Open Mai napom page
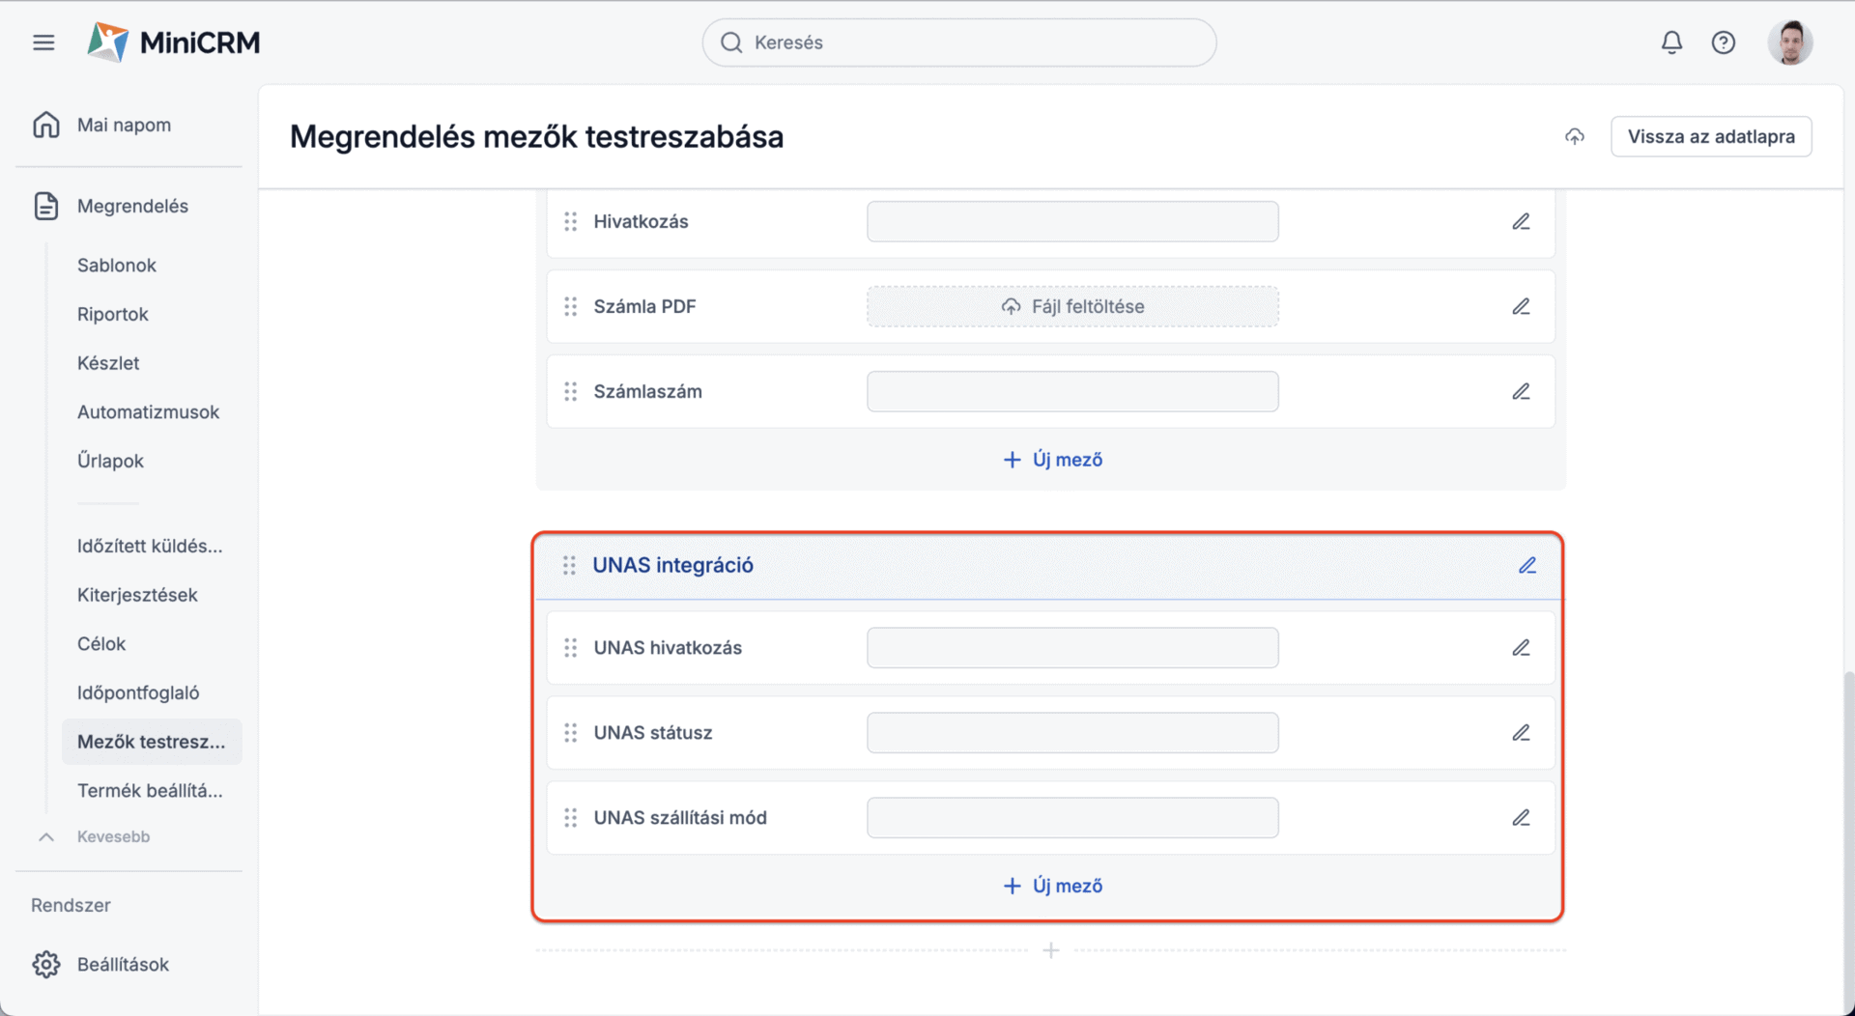Image resolution: width=1855 pixels, height=1016 pixels. (x=124, y=125)
